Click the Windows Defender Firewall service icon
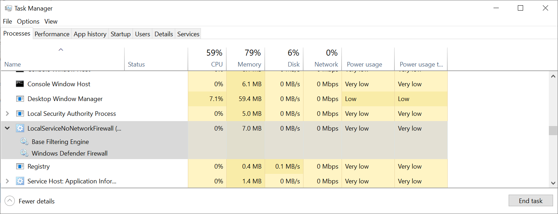The image size is (558, 214). pyautogui.click(x=24, y=153)
